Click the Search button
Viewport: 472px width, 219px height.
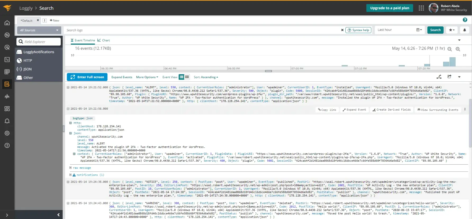click(435, 30)
